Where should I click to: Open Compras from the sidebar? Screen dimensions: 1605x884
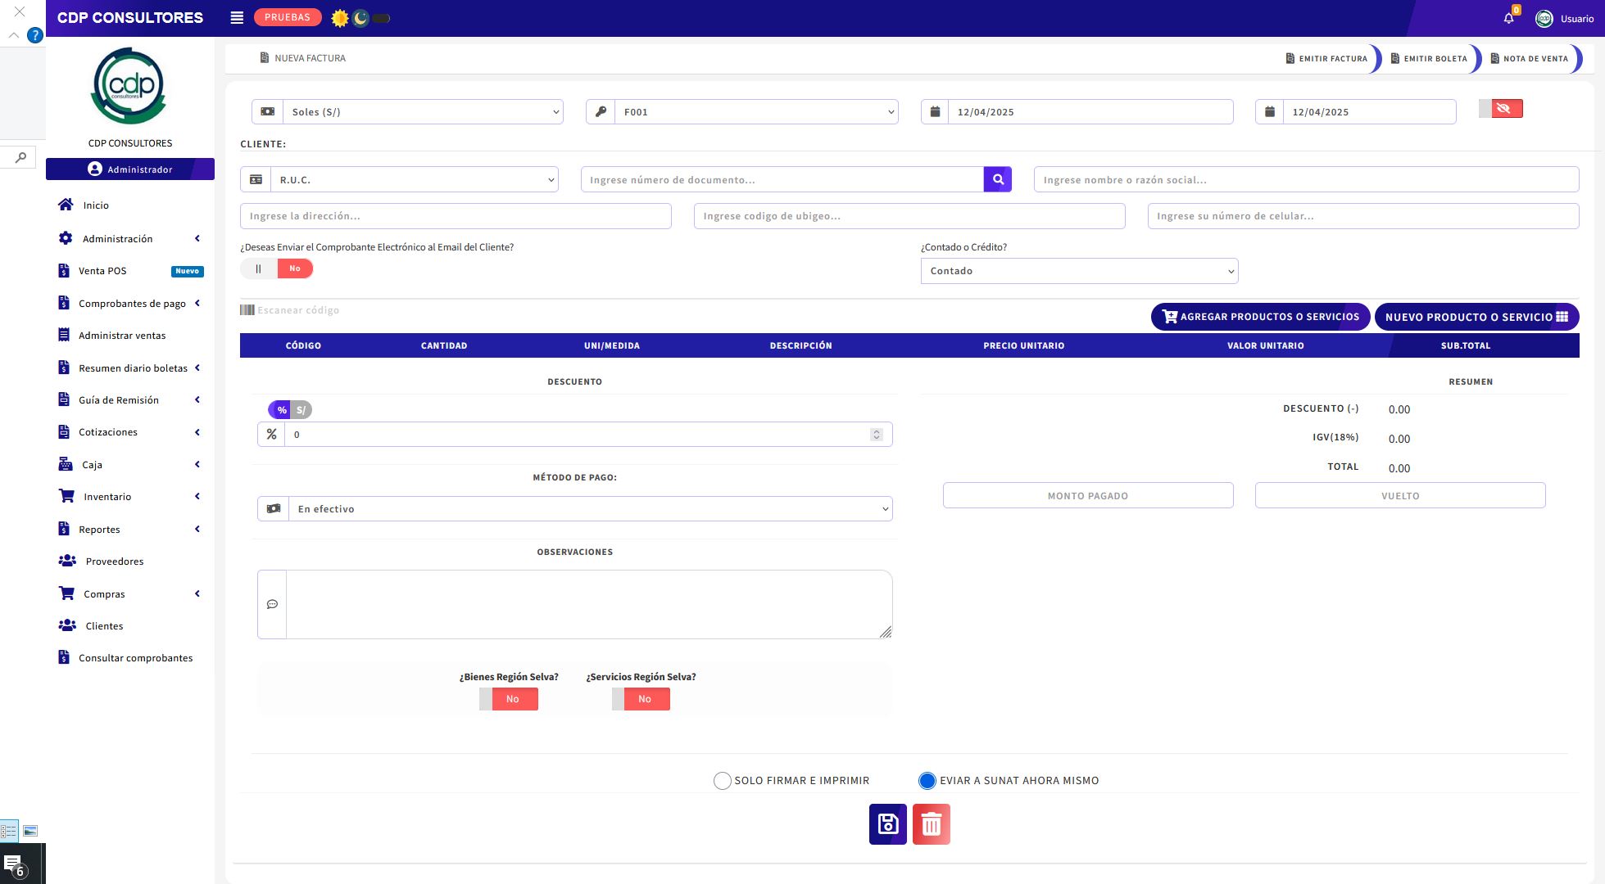tap(104, 593)
